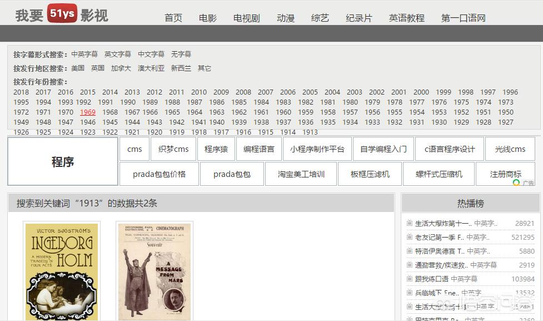Select release year 1926
The height and width of the screenshot is (321, 543).
point(21,132)
